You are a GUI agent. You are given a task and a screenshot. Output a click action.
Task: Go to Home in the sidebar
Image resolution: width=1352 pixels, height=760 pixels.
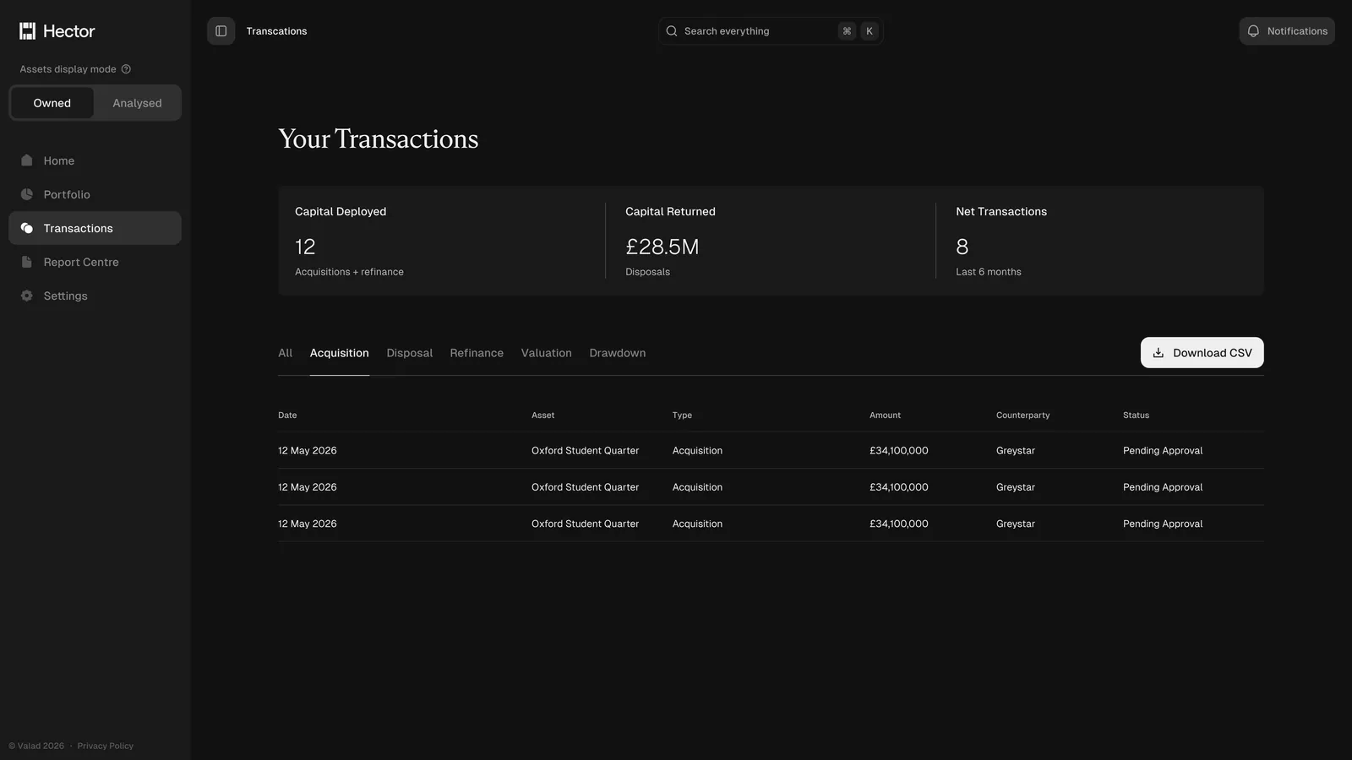pyautogui.click(x=95, y=160)
